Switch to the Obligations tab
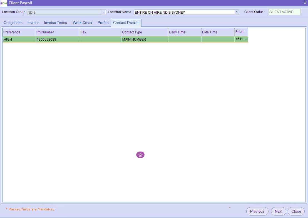The image size is (308, 218). point(13,23)
